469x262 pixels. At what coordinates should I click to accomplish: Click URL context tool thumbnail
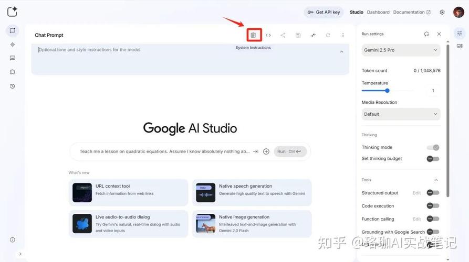coord(82,192)
